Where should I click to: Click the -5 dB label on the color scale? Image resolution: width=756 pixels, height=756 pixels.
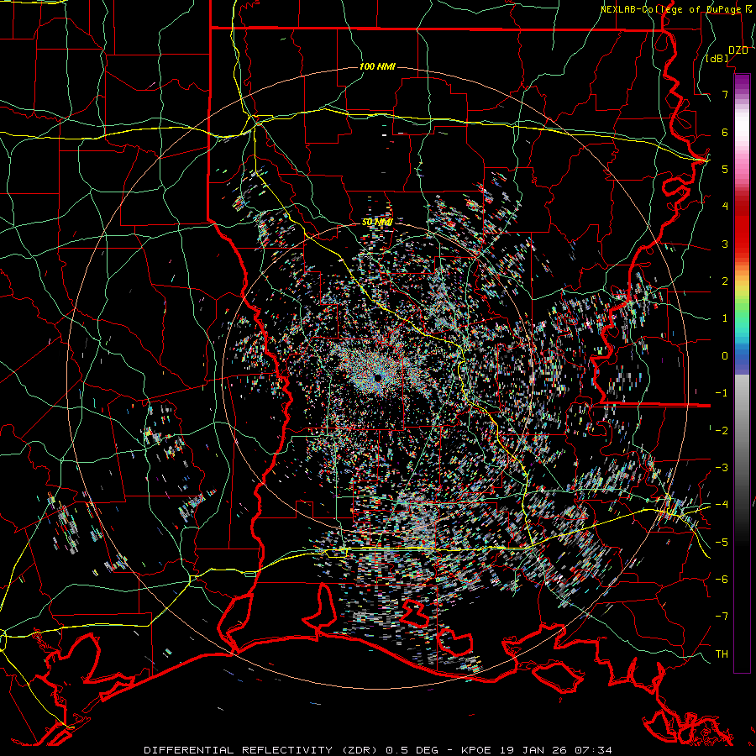coord(722,543)
